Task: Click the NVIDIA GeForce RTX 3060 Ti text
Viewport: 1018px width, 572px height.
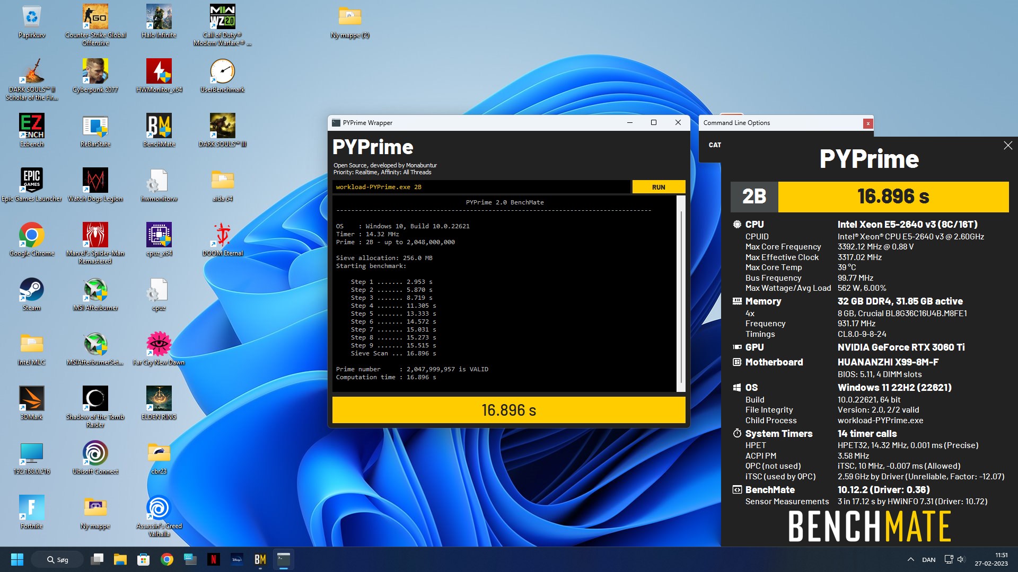Action: click(901, 347)
